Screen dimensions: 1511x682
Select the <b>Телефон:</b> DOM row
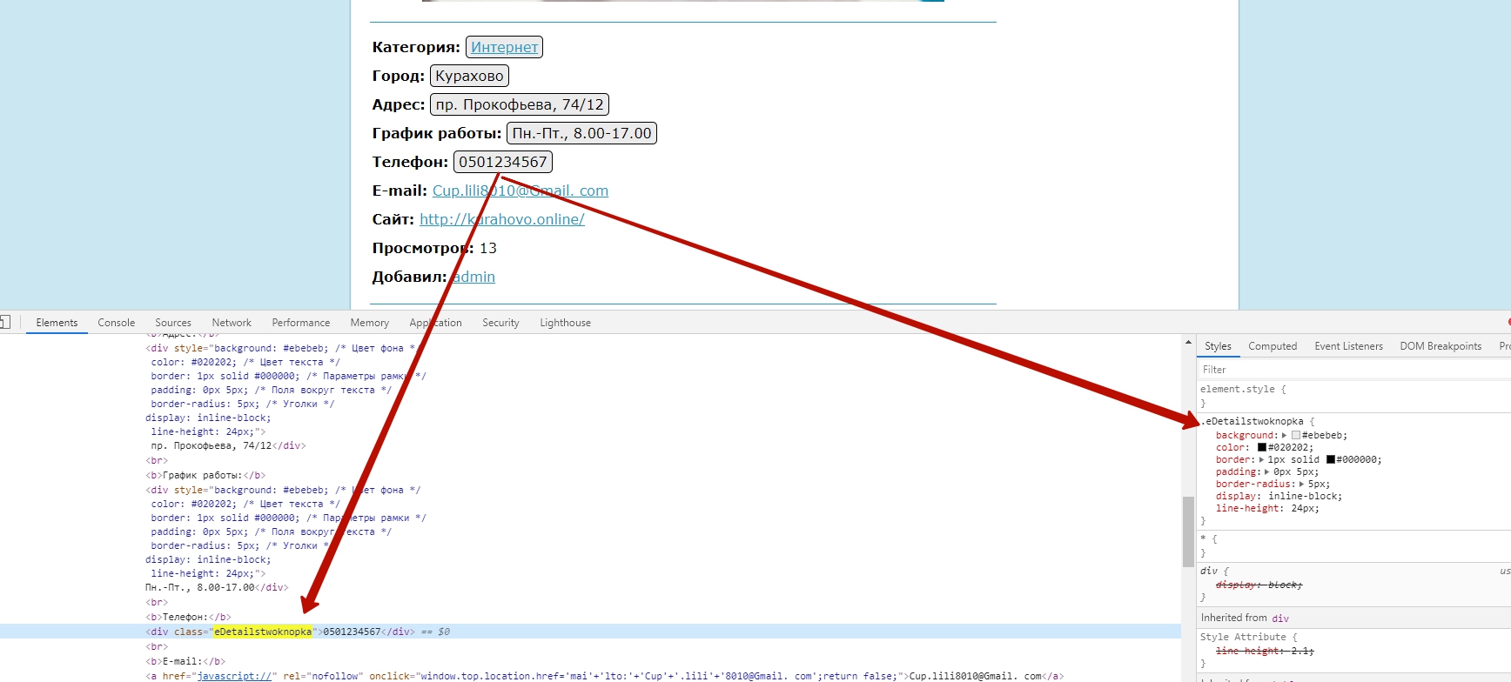coord(188,617)
